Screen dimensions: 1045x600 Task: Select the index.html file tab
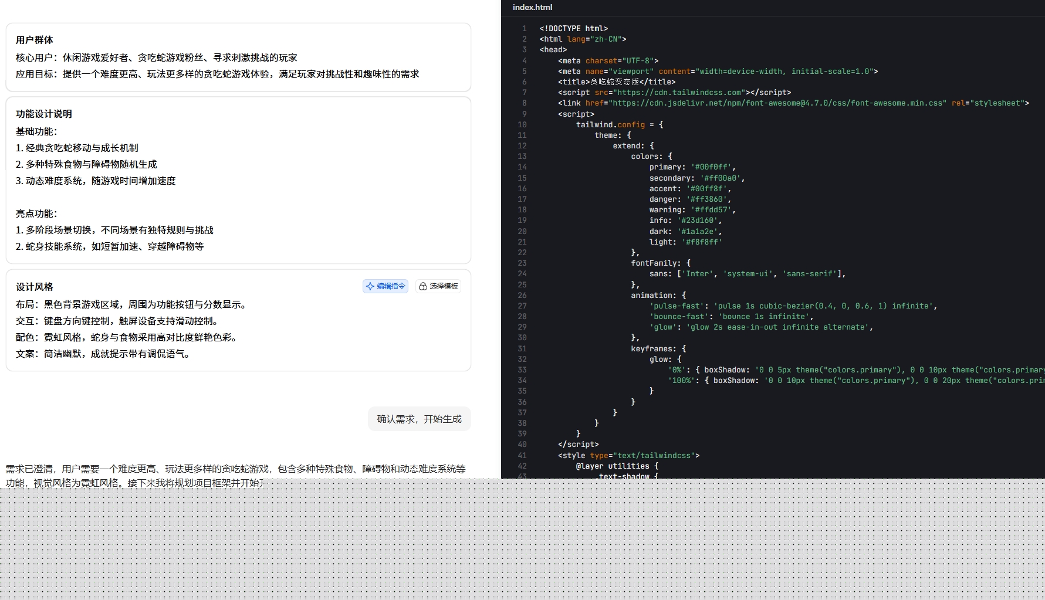pos(532,7)
